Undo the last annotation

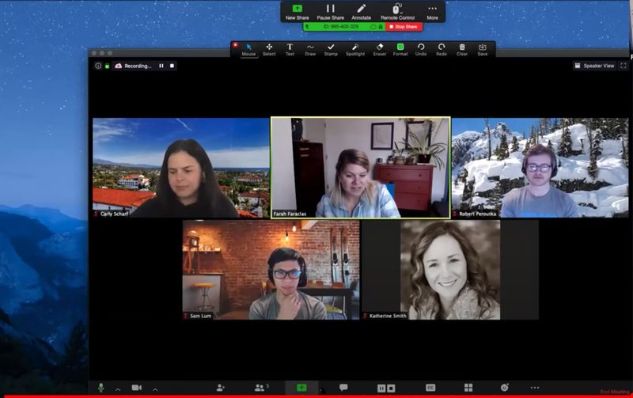tap(421, 49)
